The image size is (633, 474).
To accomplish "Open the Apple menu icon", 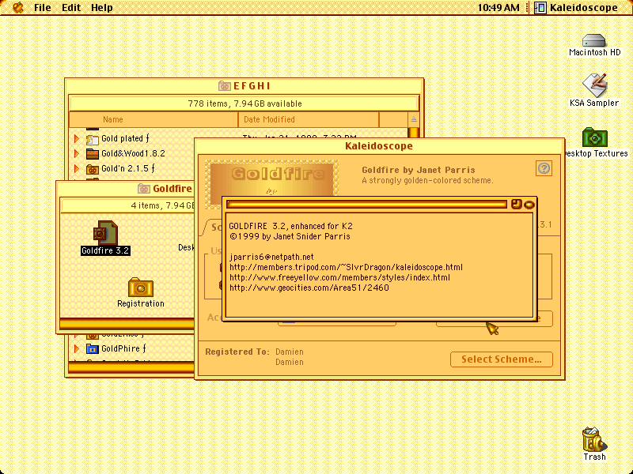I will pyautogui.click(x=18, y=7).
